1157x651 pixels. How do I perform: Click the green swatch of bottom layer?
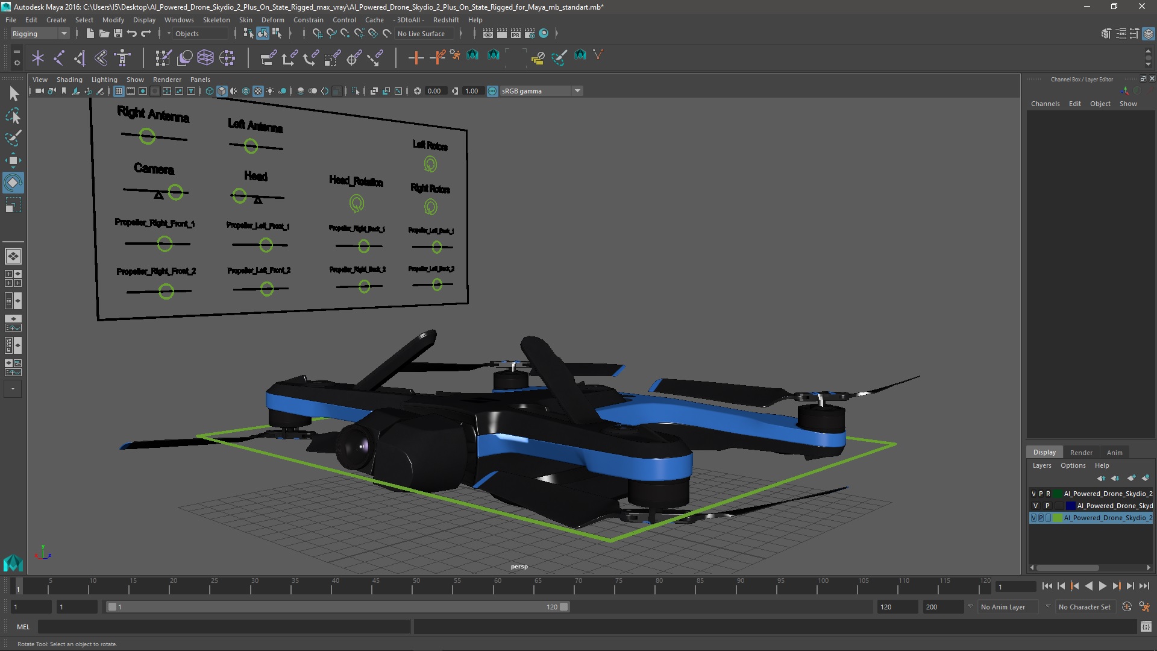[x=1057, y=518]
